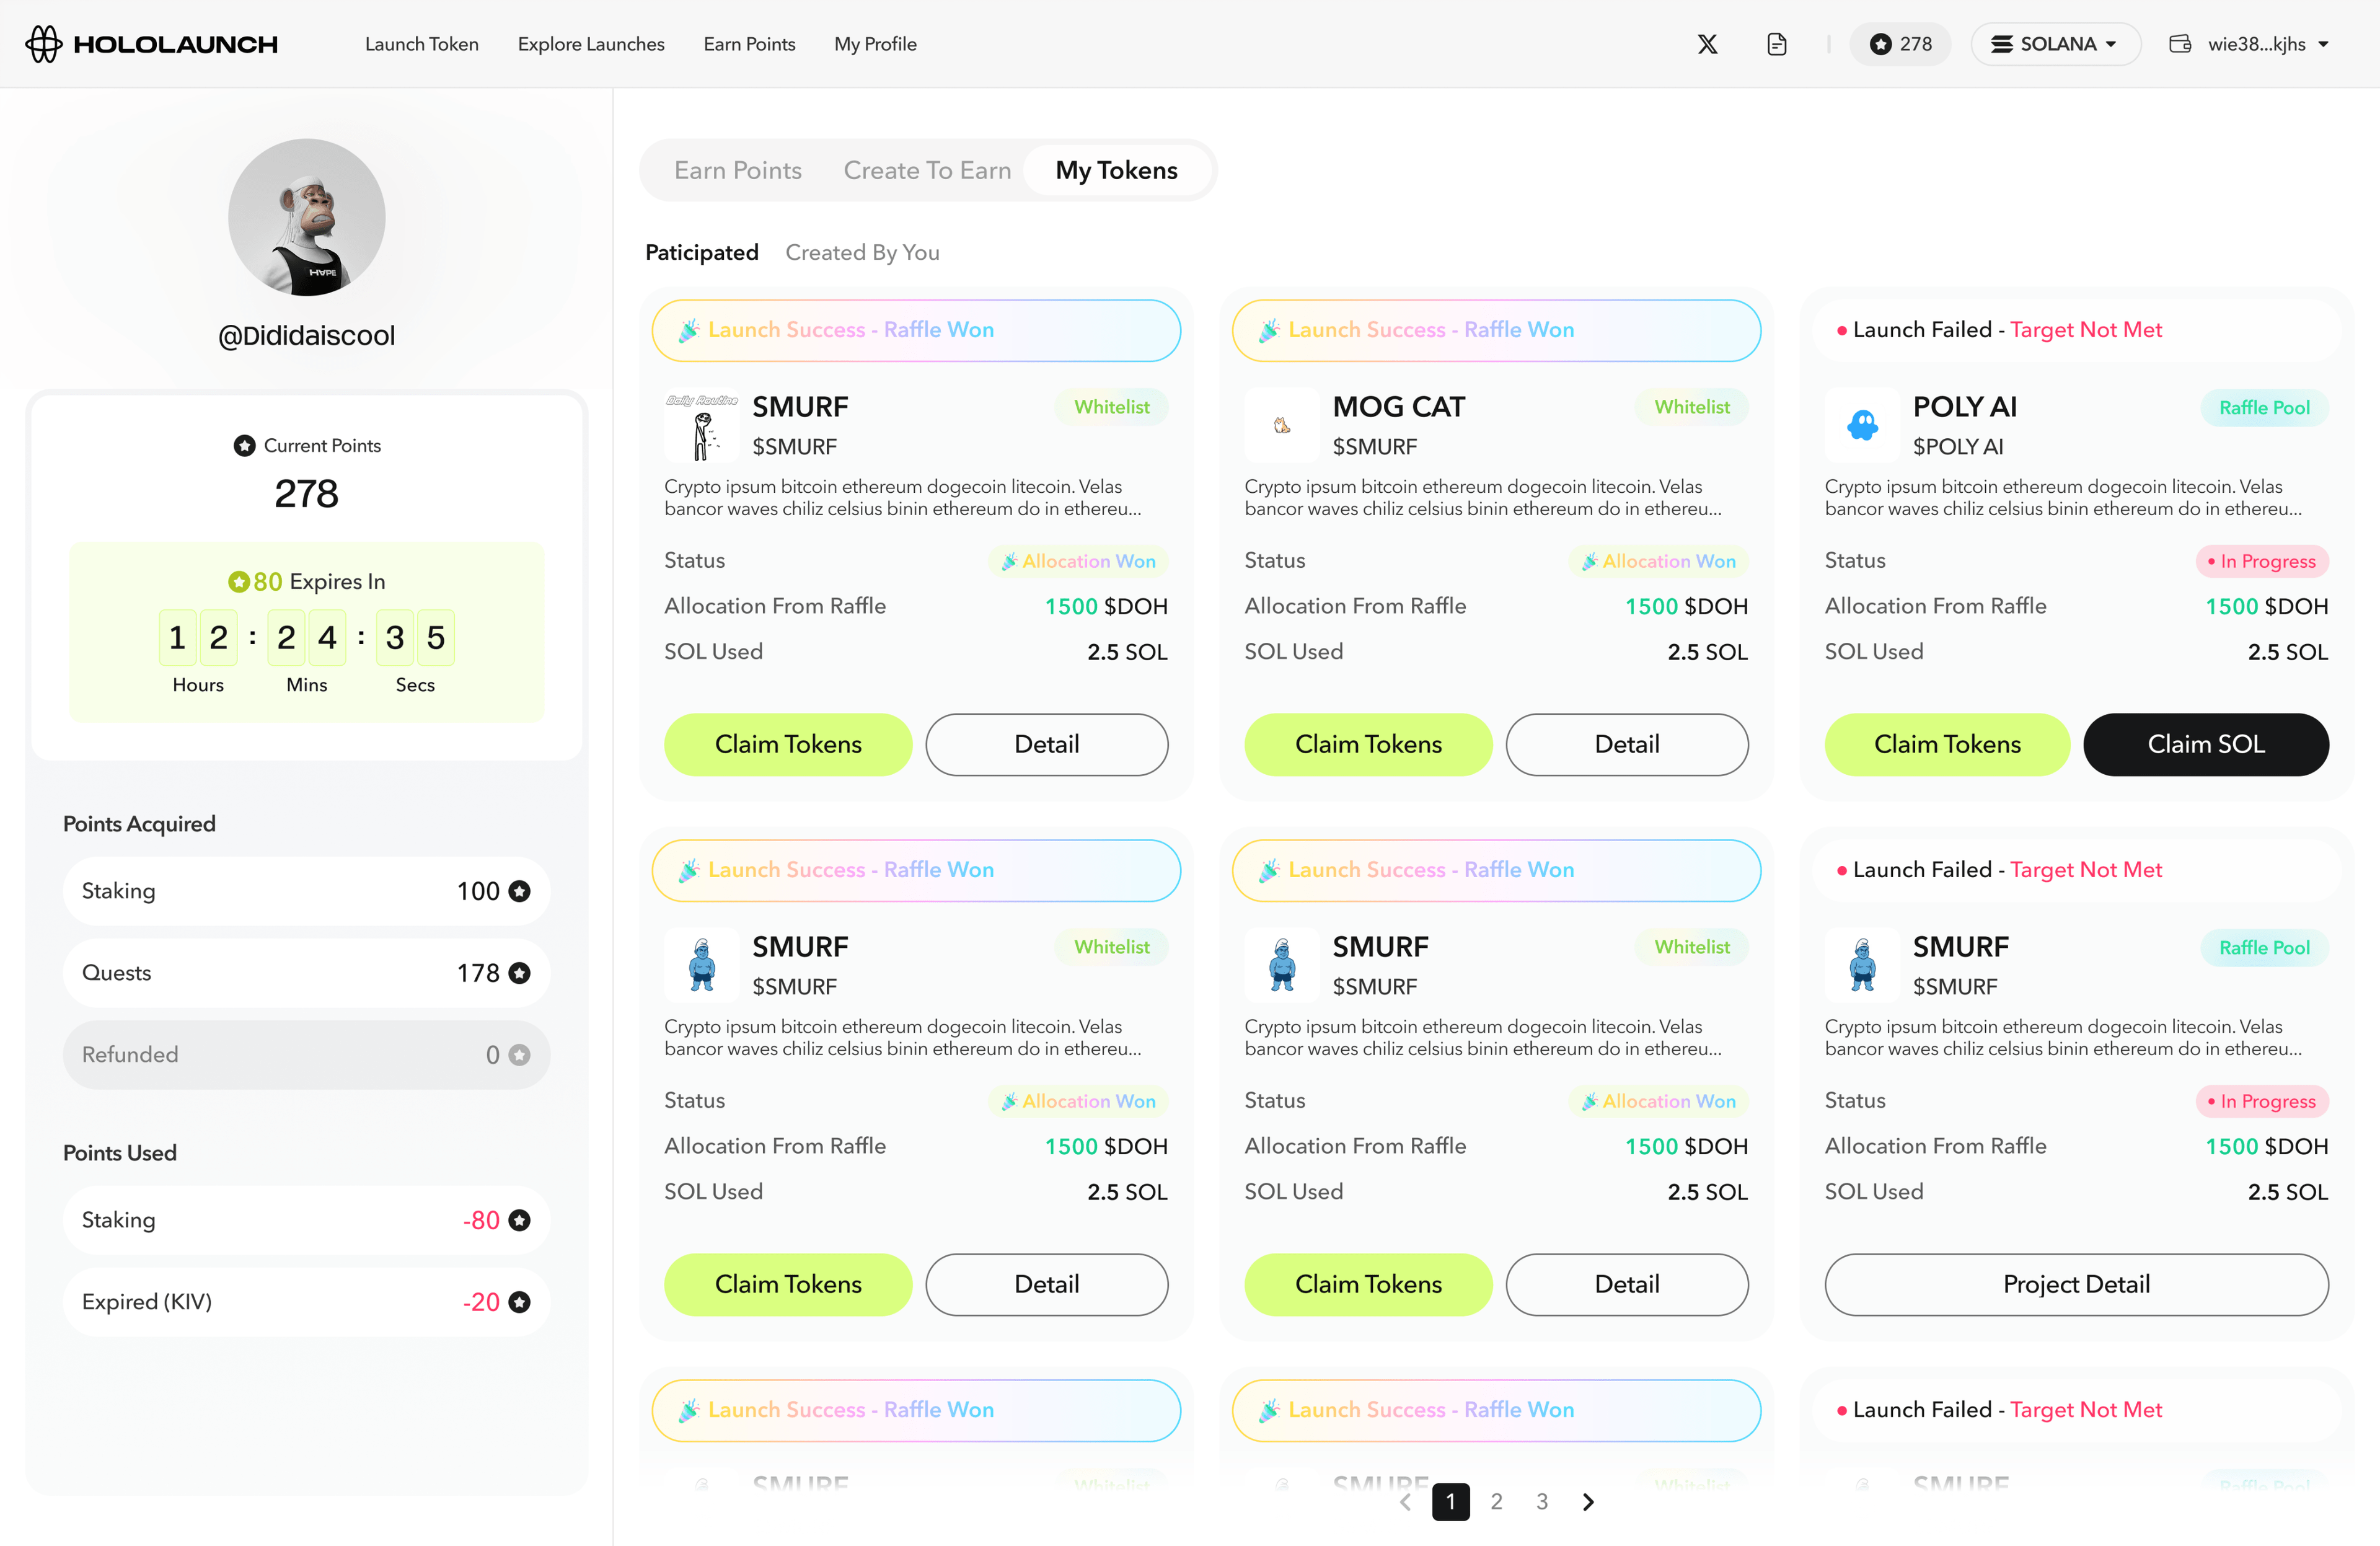This screenshot has height=1546, width=2380.
Task: Open Detail on the MOG CAT card
Action: 1627,744
